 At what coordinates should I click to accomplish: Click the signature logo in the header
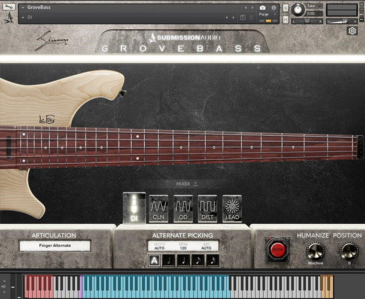click(x=51, y=41)
